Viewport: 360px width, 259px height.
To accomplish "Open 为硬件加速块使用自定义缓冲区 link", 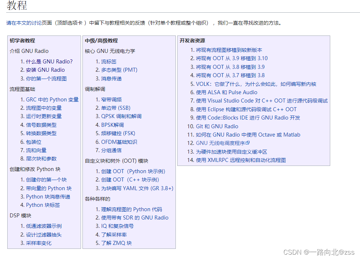I will pyautogui.click(x=231, y=152).
